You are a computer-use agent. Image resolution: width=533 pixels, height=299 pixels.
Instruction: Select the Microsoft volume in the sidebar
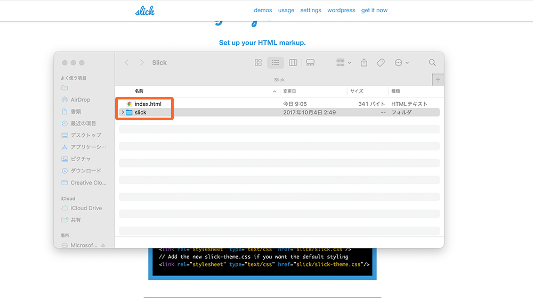[84, 245]
